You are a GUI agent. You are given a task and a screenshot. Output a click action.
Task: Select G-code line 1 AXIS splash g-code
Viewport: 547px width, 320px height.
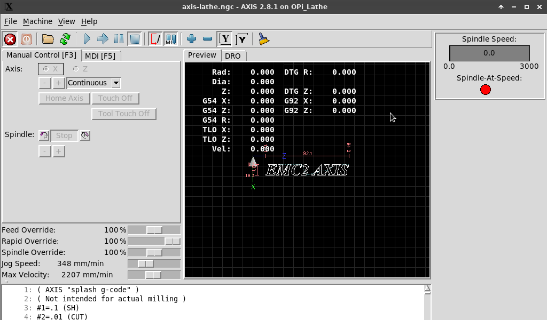[x=88, y=290]
